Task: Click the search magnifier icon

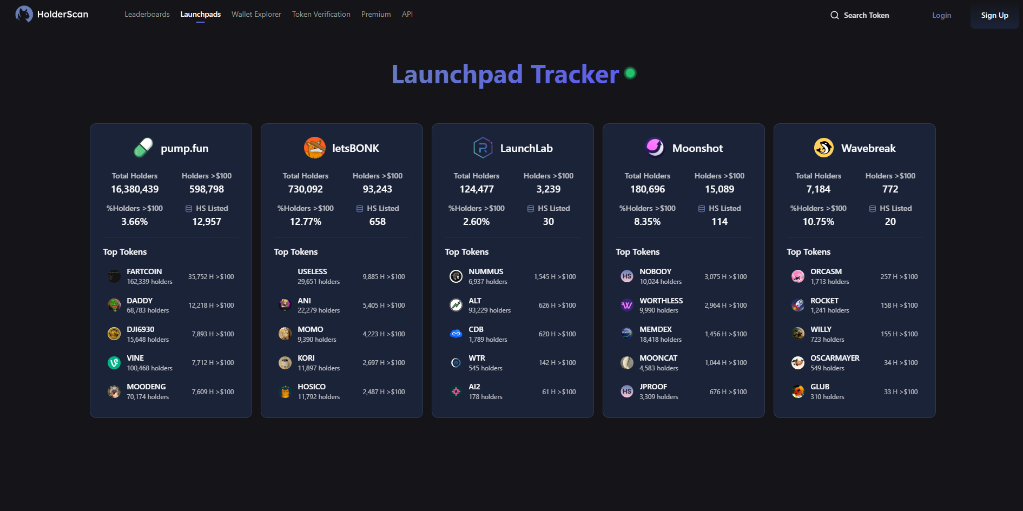Action: (834, 15)
